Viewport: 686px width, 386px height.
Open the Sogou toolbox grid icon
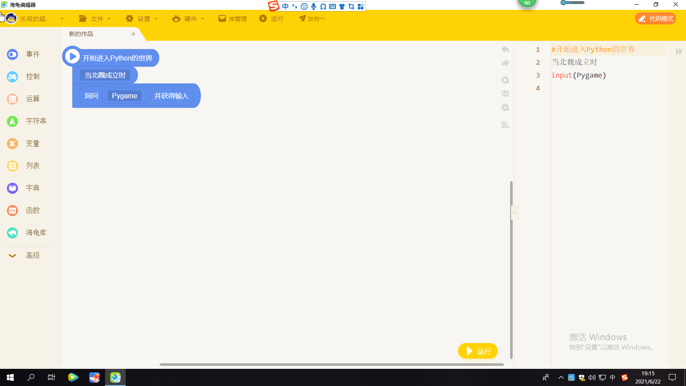tap(361, 6)
